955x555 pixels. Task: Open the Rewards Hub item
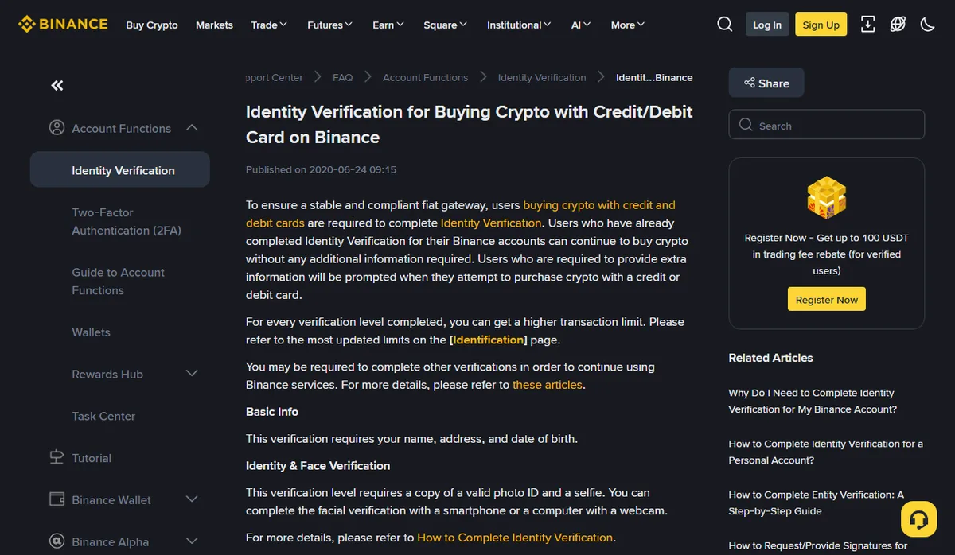point(107,374)
